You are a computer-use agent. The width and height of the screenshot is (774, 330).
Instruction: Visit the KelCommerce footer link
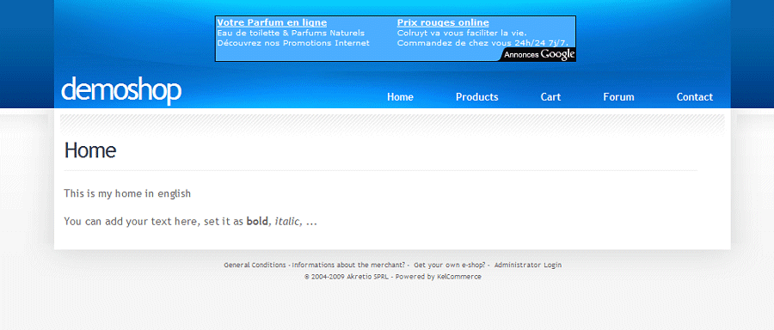(x=459, y=277)
